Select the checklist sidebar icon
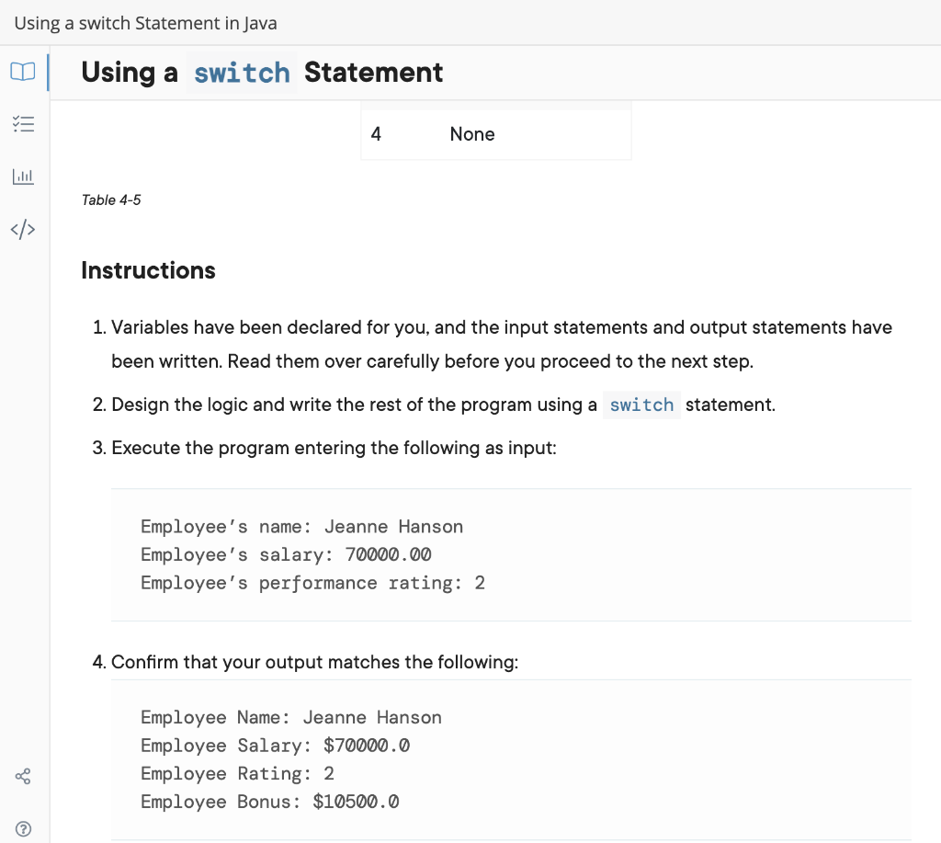941x843 pixels. (23, 123)
